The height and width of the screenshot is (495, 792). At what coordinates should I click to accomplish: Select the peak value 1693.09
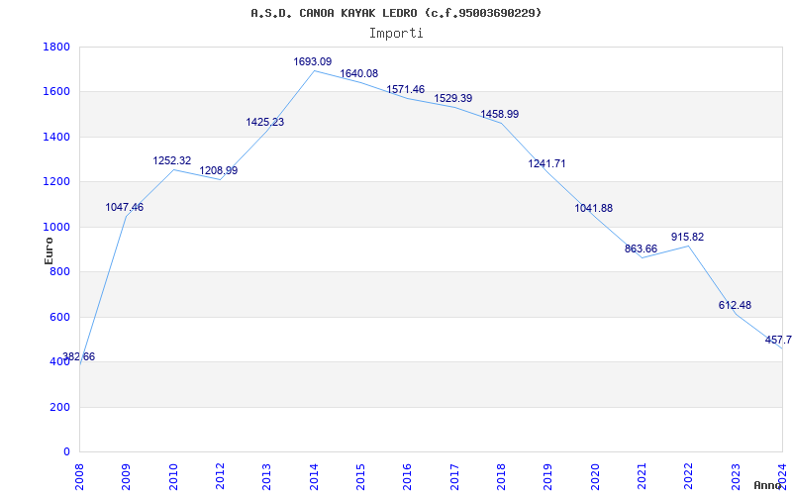(313, 61)
